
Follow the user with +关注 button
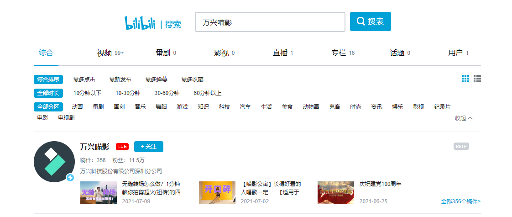[149, 147]
